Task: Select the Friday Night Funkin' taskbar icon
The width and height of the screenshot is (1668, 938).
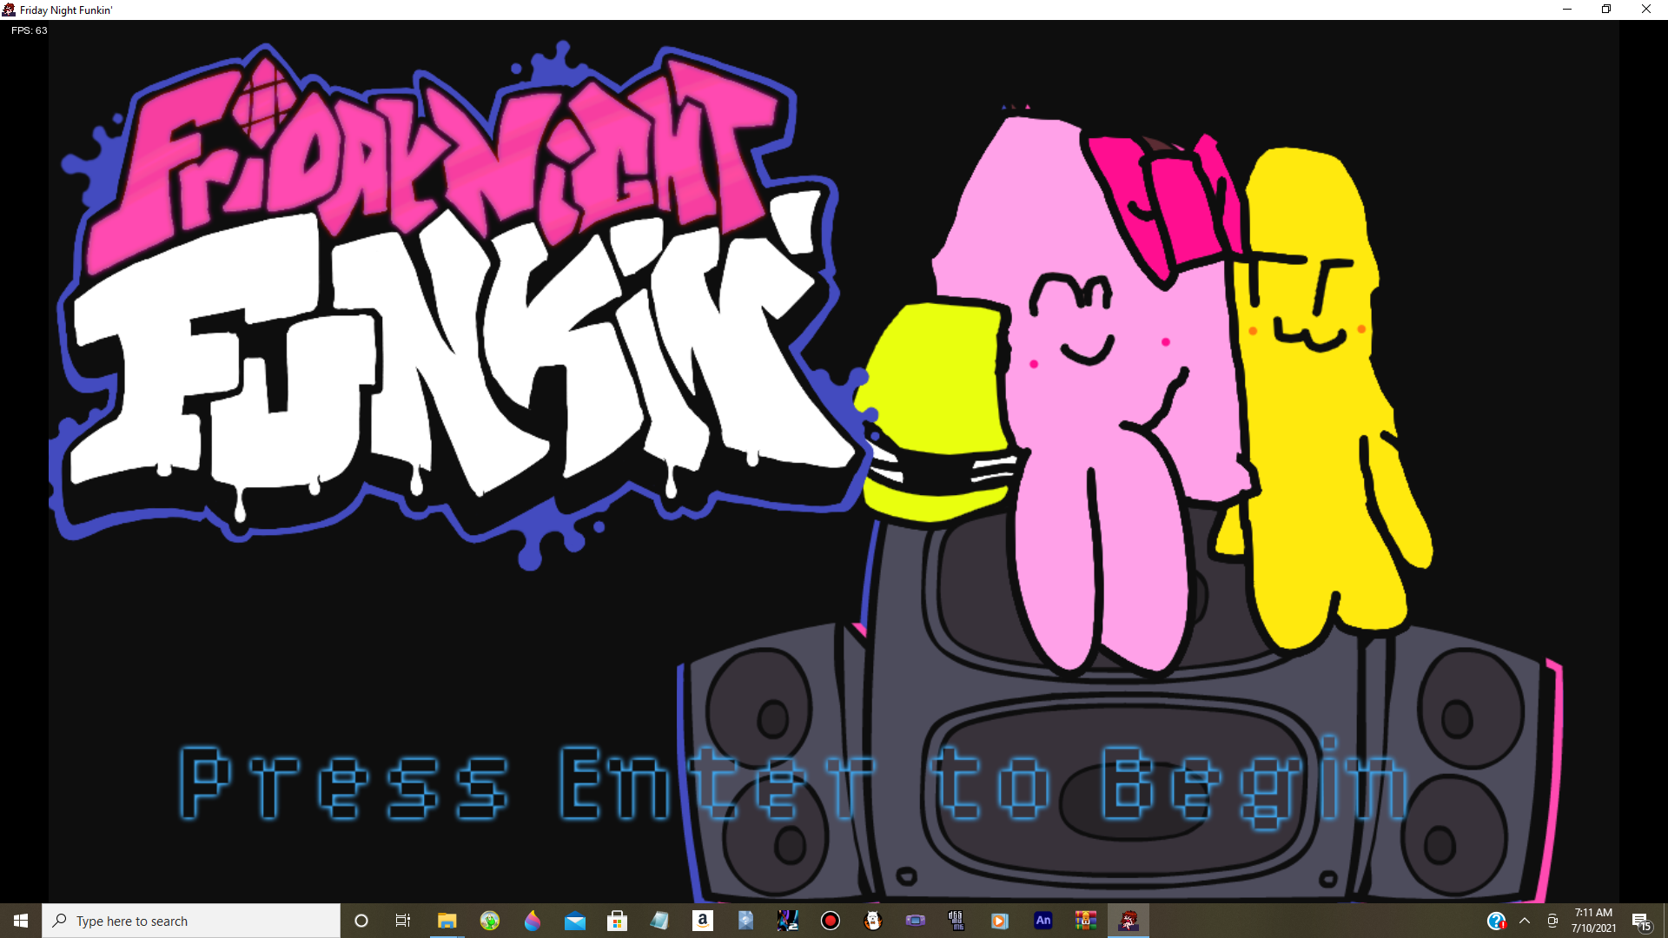Action: tap(1128, 921)
